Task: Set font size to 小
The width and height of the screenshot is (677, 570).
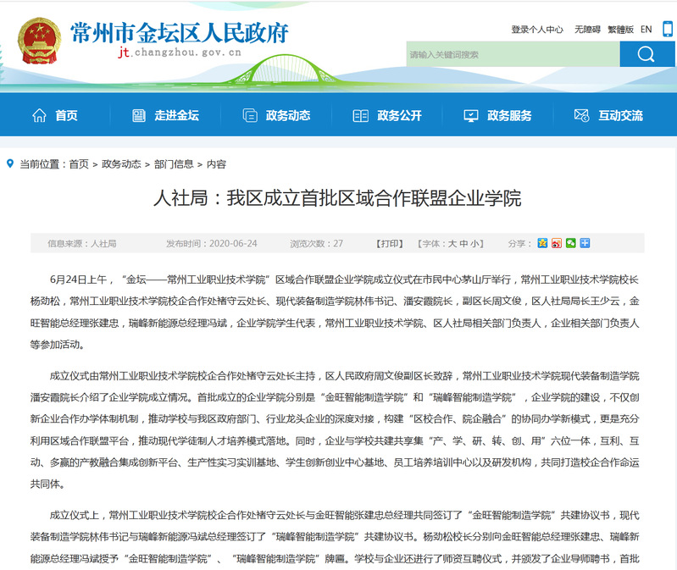Action: tap(474, 243)
